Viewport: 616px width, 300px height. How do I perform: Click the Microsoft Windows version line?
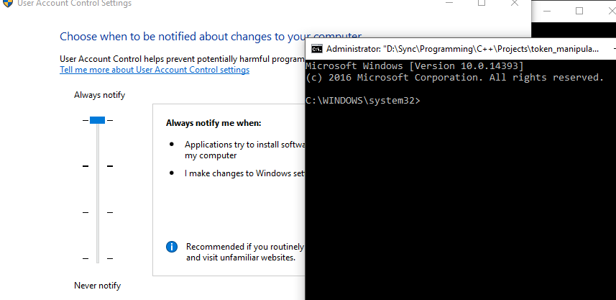[x=415, y=65]
